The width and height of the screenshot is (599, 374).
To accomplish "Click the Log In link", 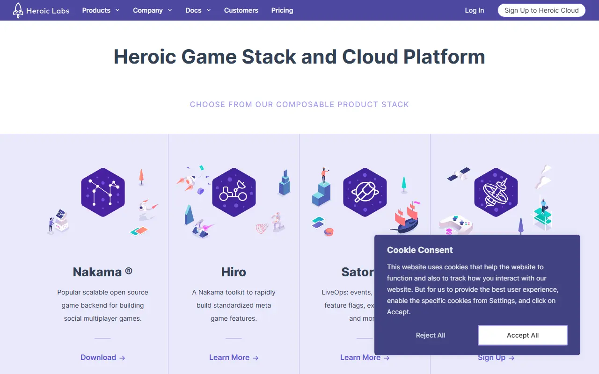I will (475, 10).
